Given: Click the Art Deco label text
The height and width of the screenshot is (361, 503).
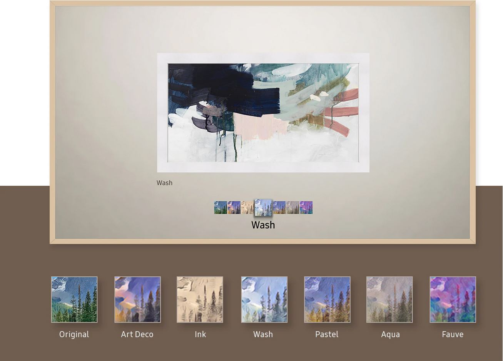Looking at the screenshot, I should click(x=137, y=334).
